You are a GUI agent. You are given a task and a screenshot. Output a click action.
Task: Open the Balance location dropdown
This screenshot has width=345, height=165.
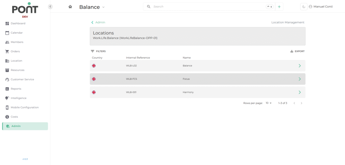[92, 7]
